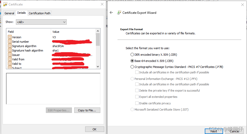Click the Issuer field icon
247x134 pixels.
[10, 55]
